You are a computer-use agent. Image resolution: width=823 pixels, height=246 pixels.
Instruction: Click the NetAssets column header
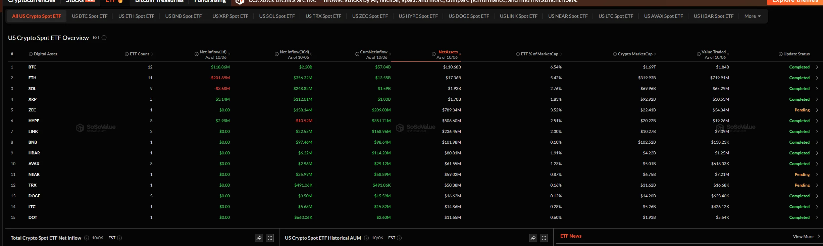coord(448,52)
